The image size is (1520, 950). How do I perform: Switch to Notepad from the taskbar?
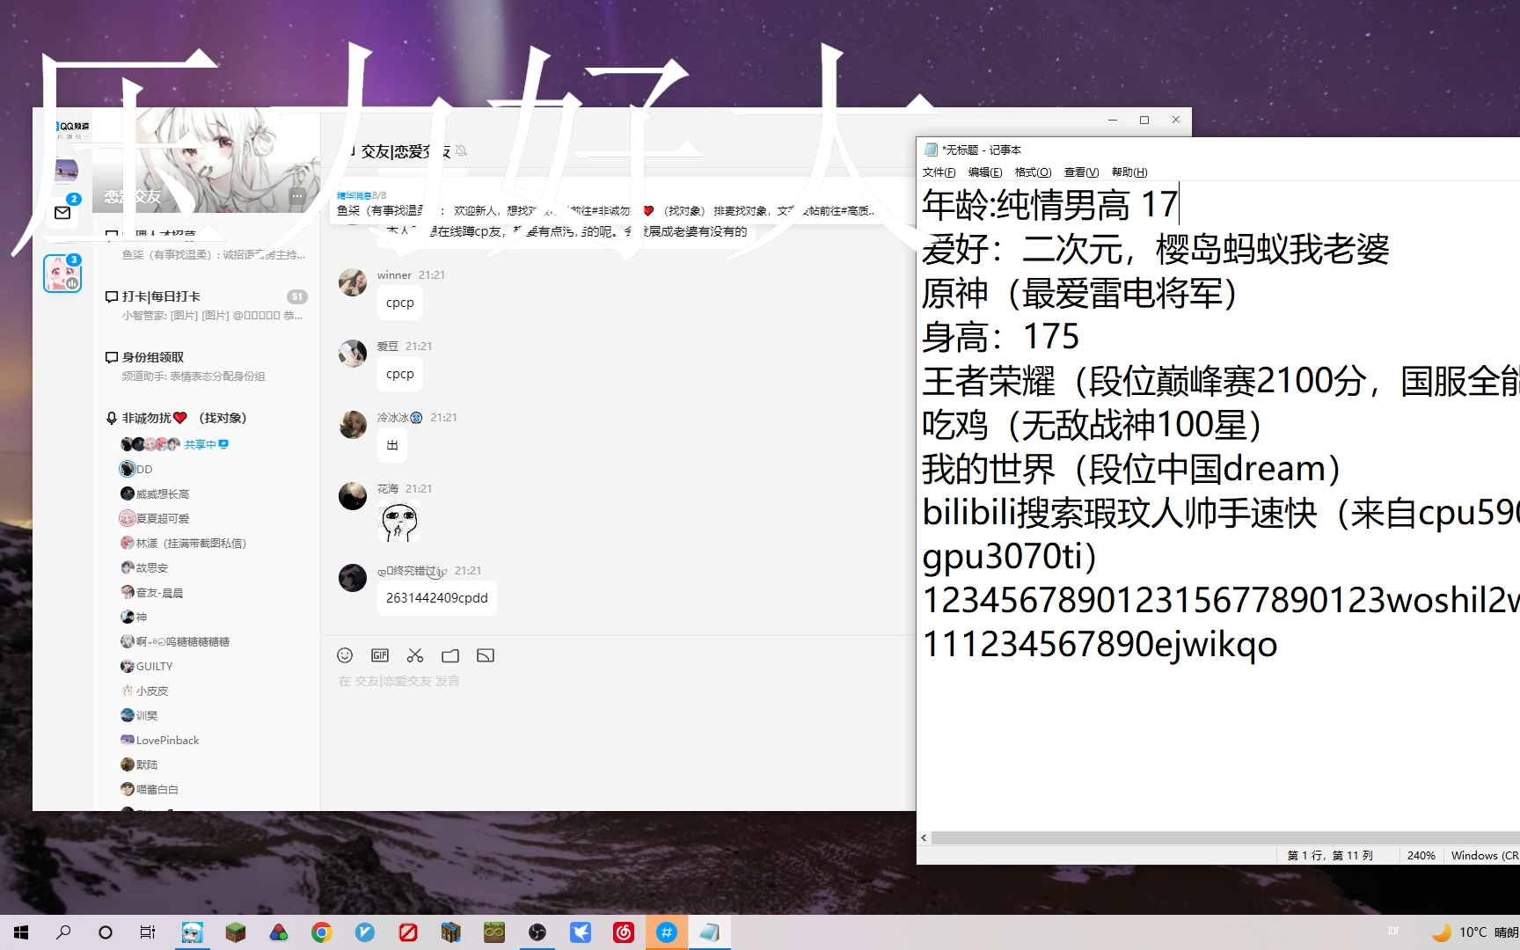point(710,932)
